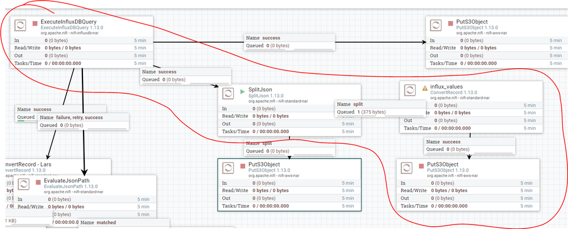Click the Tasks/Time row in influx_values
Screen dimensions: 568x229
471,128
